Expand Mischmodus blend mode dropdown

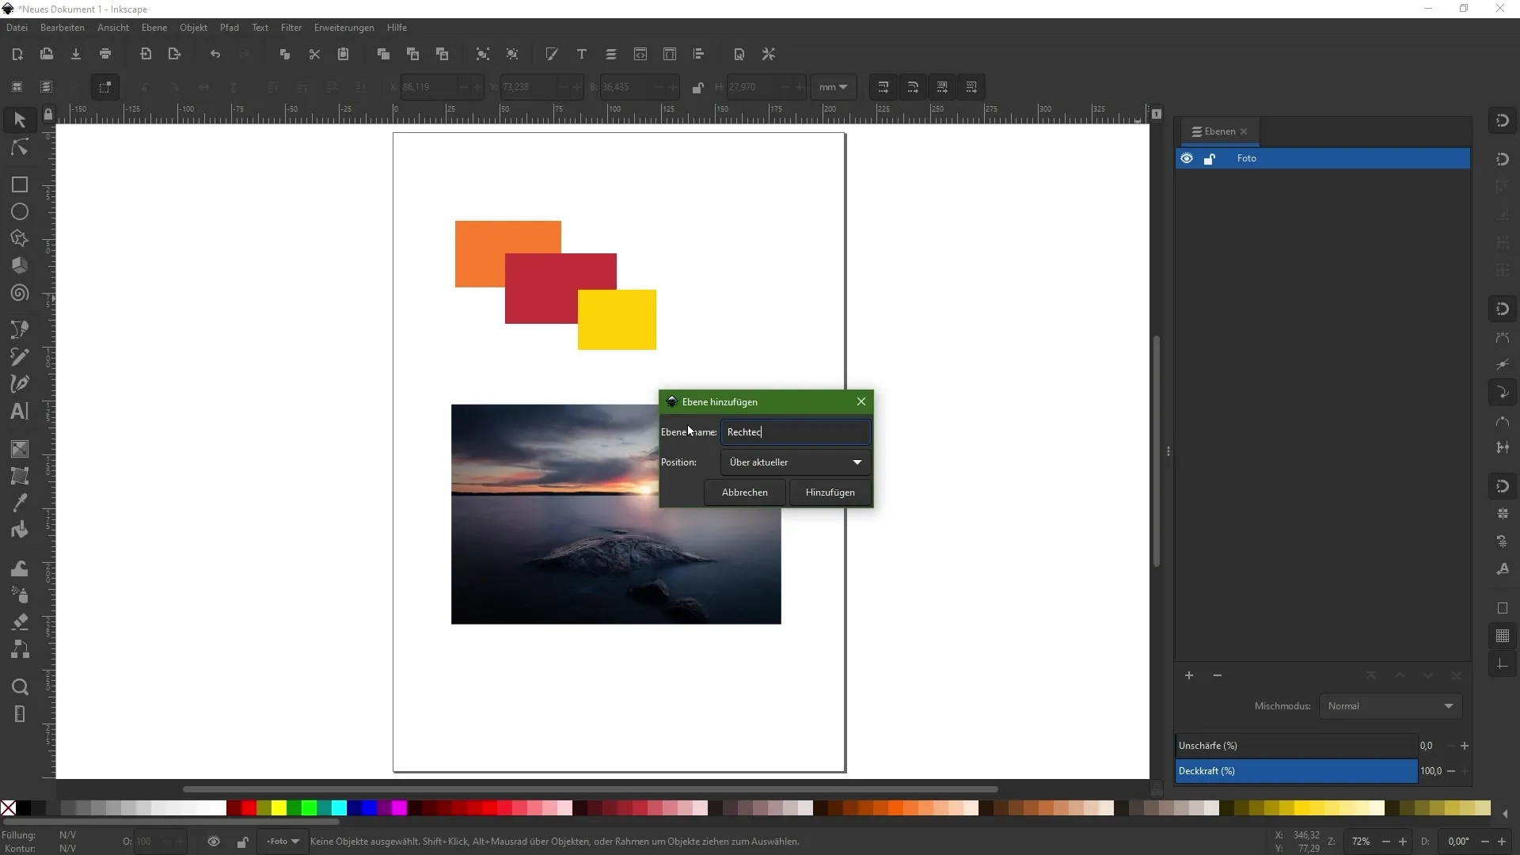point(1450,705)
